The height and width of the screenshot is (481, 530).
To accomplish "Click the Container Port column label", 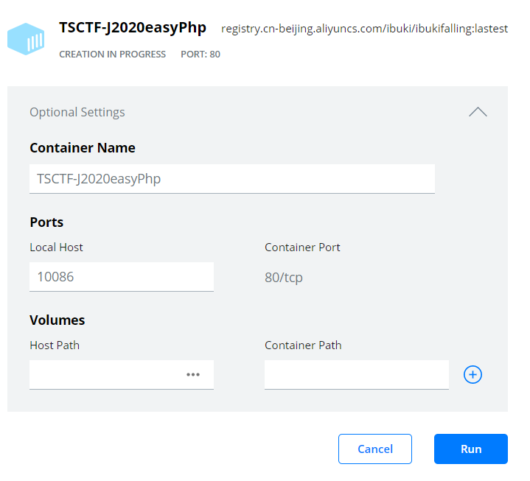I will pyautogui.click(x=302, y=247).
